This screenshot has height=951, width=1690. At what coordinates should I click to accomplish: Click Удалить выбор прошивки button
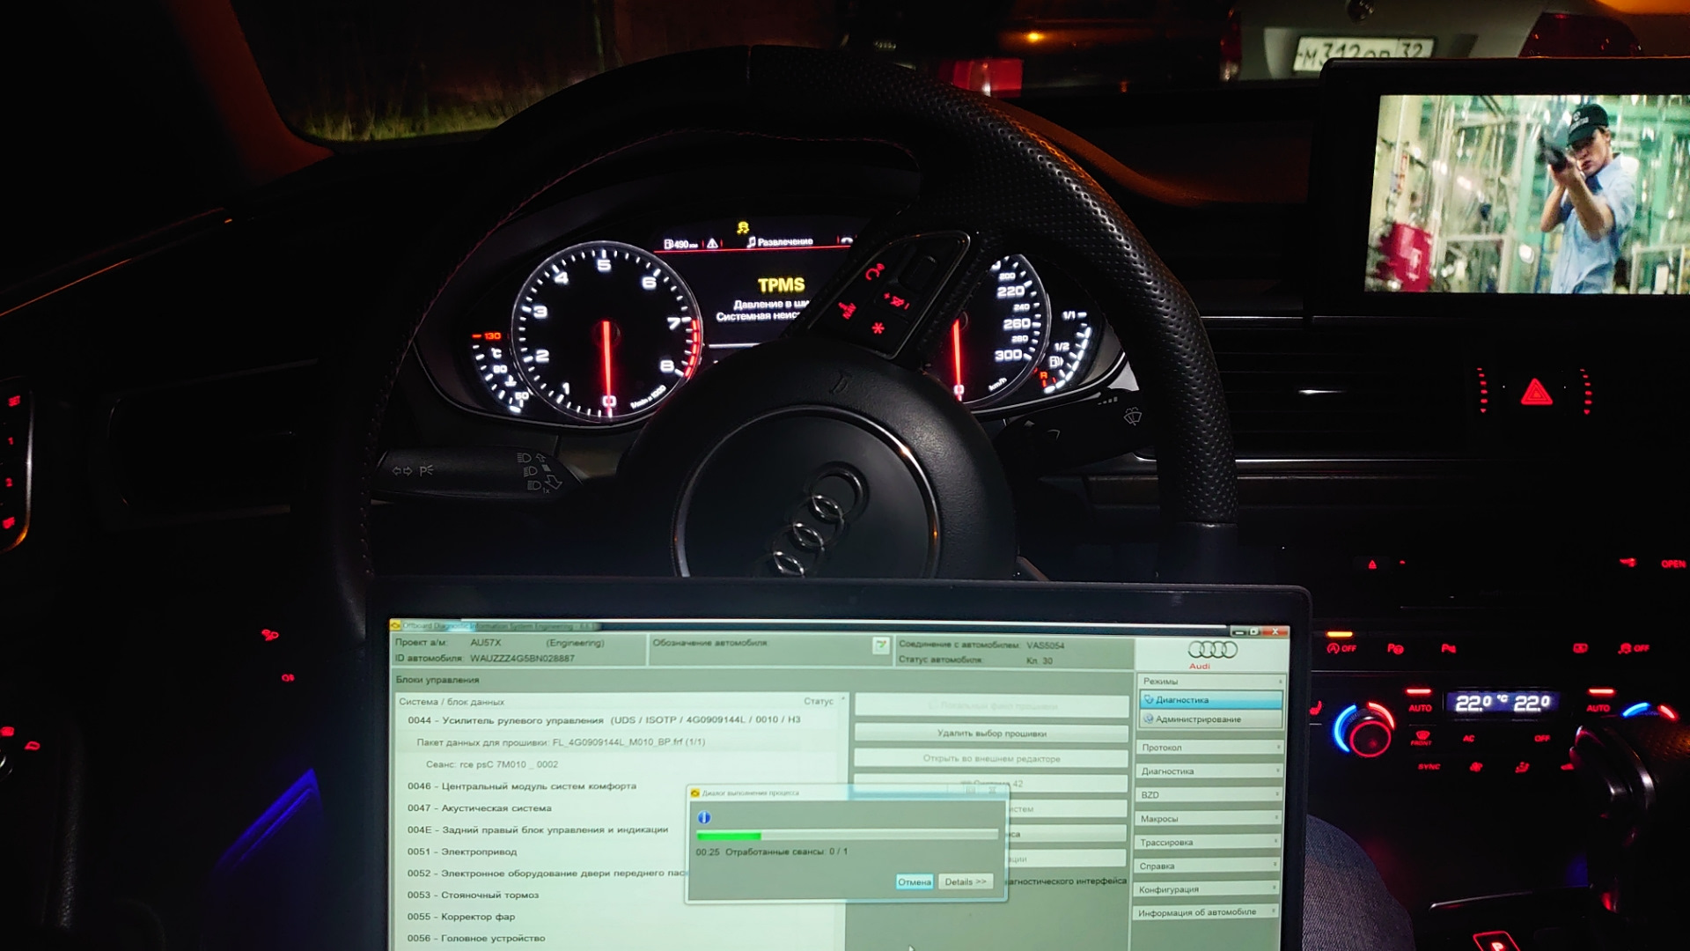[x=991, y=734]
